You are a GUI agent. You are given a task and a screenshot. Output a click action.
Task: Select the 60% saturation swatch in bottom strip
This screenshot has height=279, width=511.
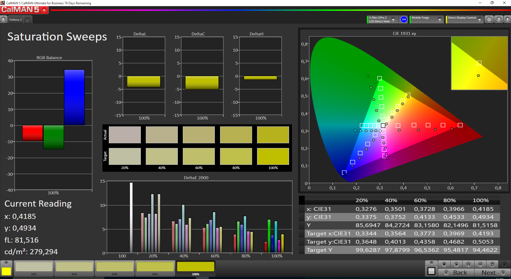click(x=115, y=268)
